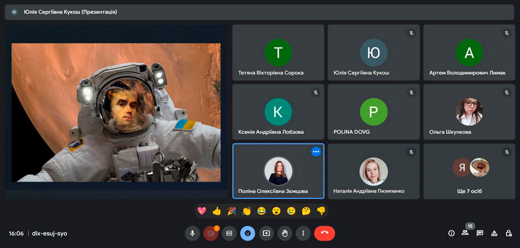Screen dimensions: 520x248
Task: Open more options menu in call bar
Action: (x=303, y=233)
